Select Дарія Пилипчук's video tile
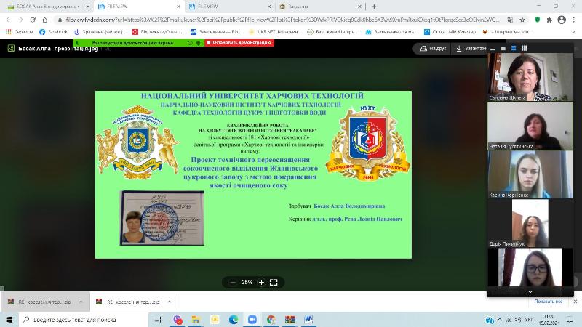This screenshot has width=582, height=327. pos(530,223)
